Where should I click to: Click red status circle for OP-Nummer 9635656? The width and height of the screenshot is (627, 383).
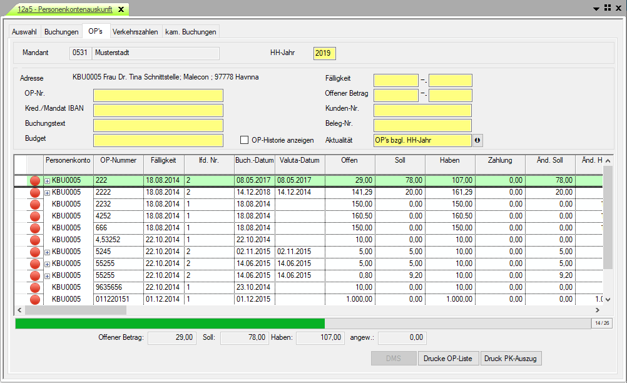click(x=35, y=287)
